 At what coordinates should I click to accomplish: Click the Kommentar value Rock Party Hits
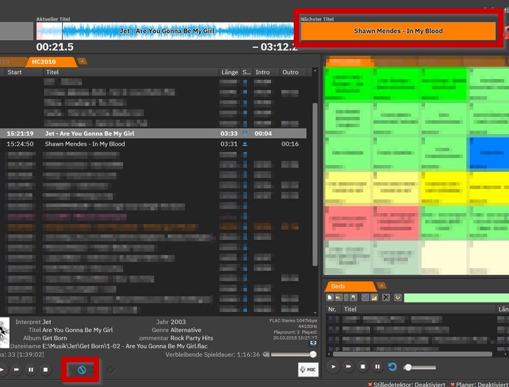point(192,338)
